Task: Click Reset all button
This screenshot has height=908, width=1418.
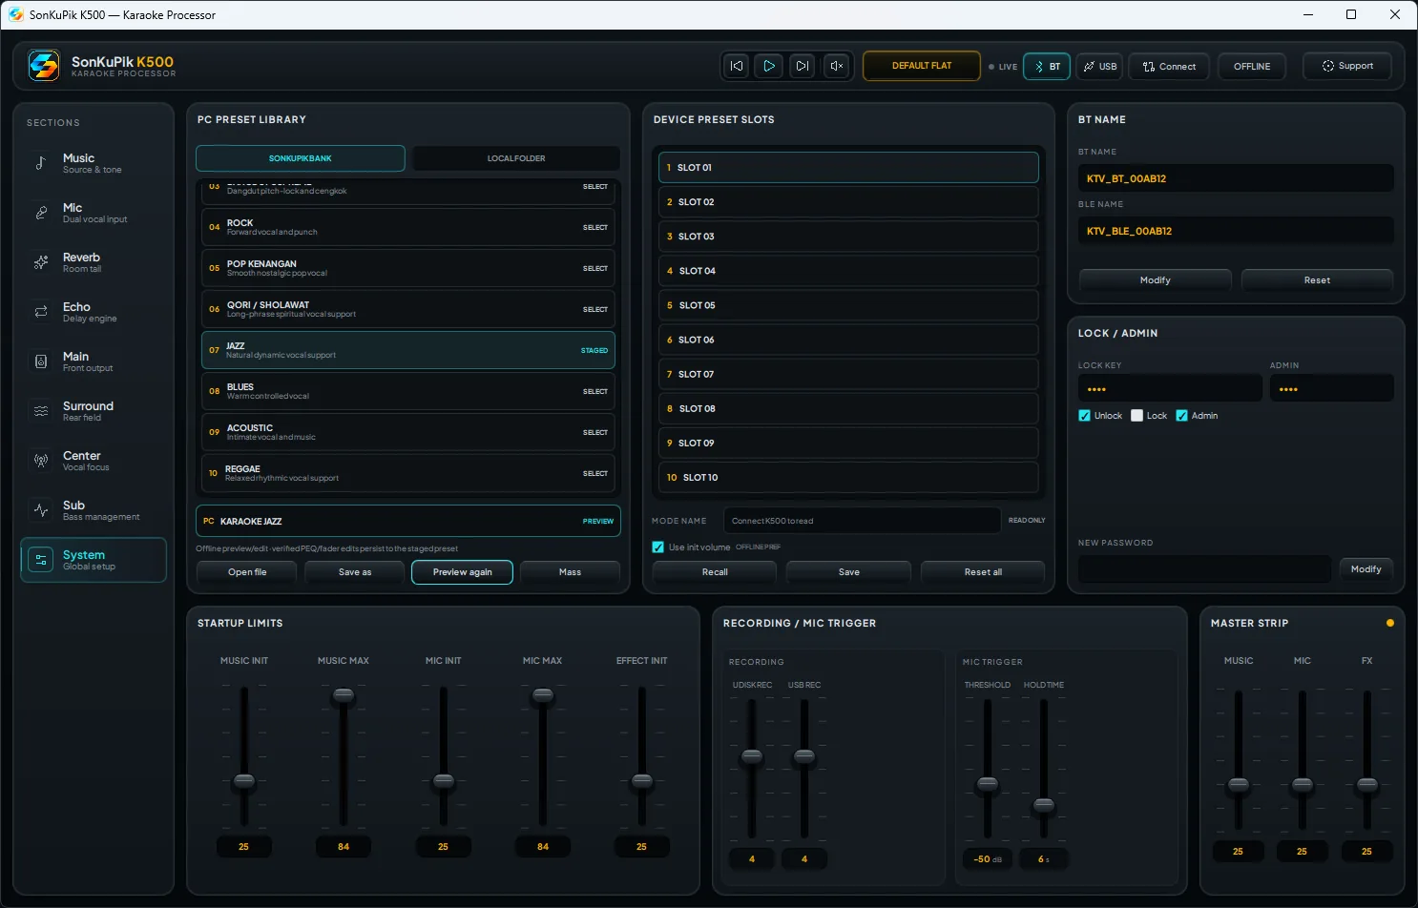Action: 983,572
